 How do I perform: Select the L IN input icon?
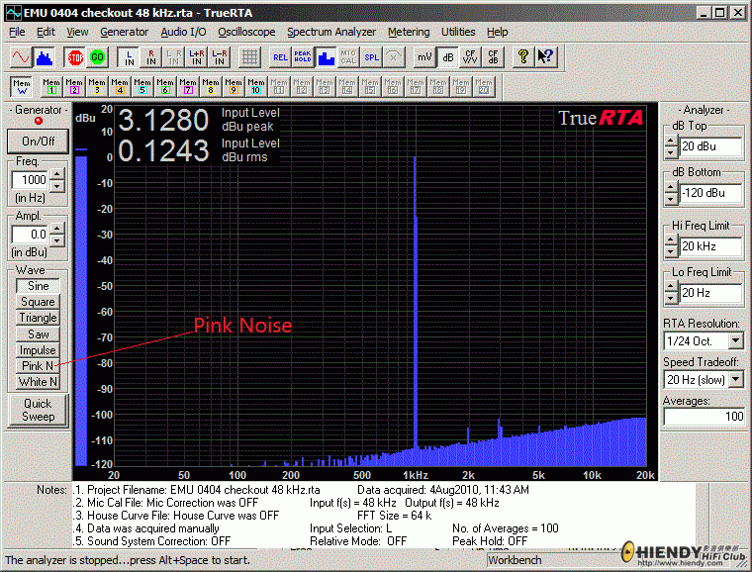[129, 57]
